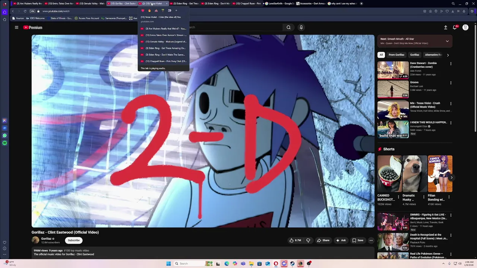Open Spotify in the Opera sidebar

click(4, 143)
